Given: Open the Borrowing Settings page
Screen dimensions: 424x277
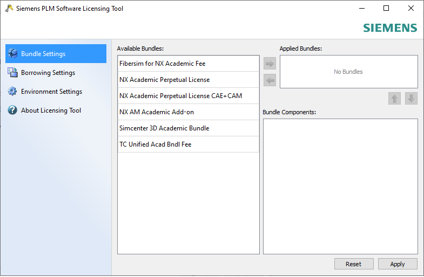Looking at the screenshot, I should [48, 73].
